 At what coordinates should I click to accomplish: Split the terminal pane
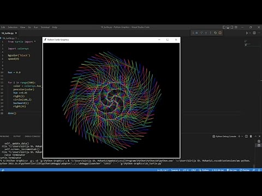tap(246, 136)
